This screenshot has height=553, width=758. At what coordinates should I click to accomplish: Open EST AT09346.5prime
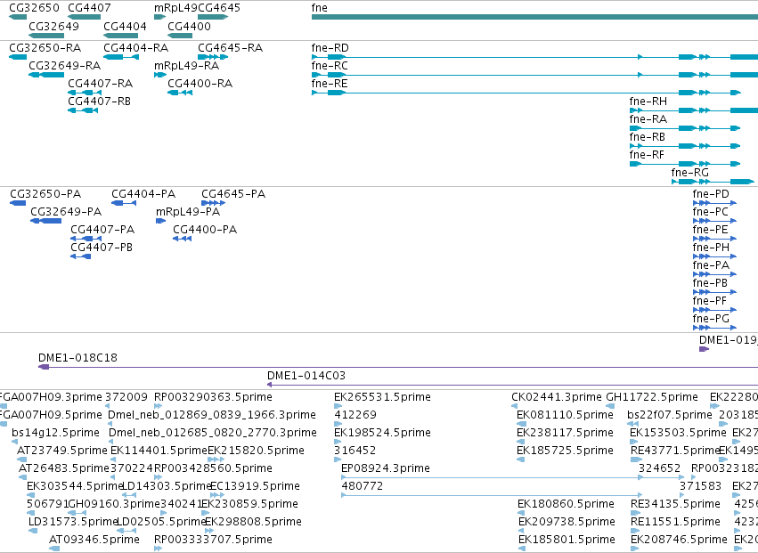(x=94, y=540)
